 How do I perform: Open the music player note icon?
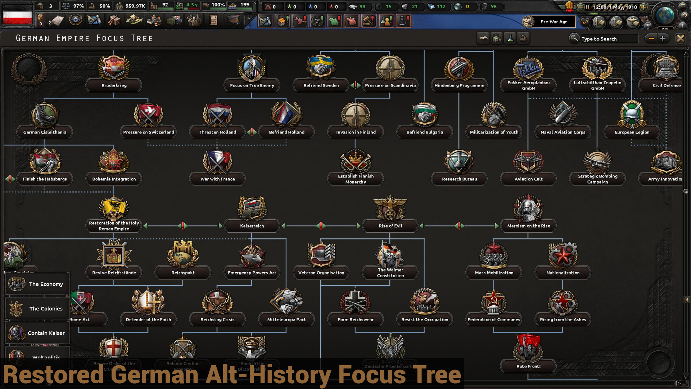(585, 22)
